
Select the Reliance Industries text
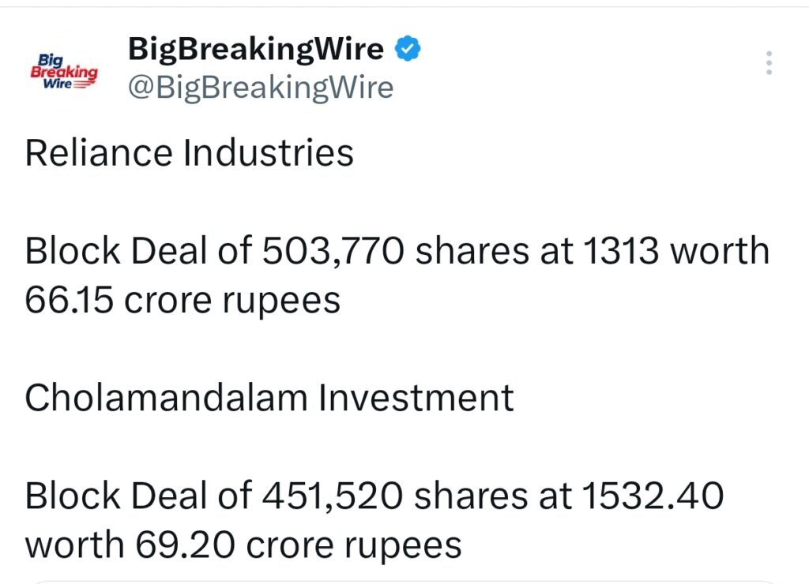tap(189, 152)
